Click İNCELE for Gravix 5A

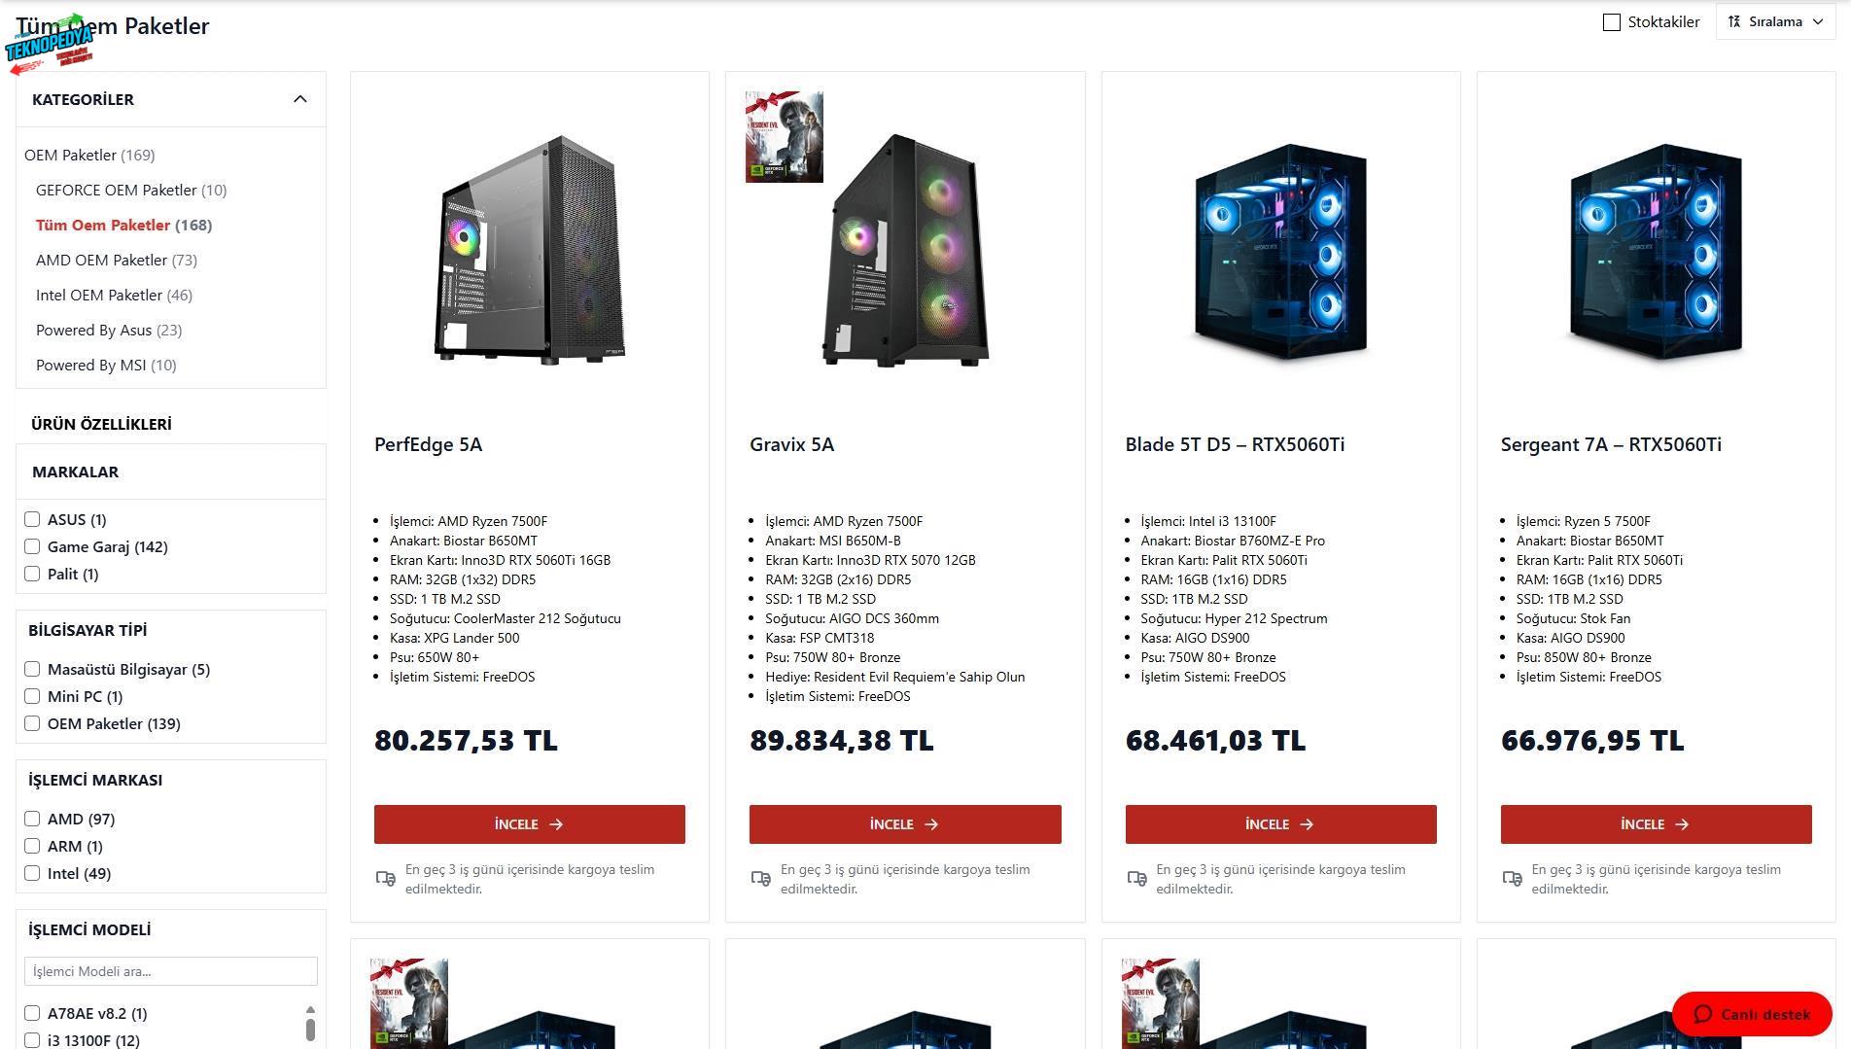tap(905, 824)
